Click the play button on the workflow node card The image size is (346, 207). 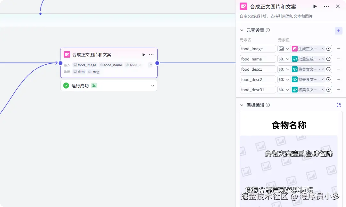point(144,54)
